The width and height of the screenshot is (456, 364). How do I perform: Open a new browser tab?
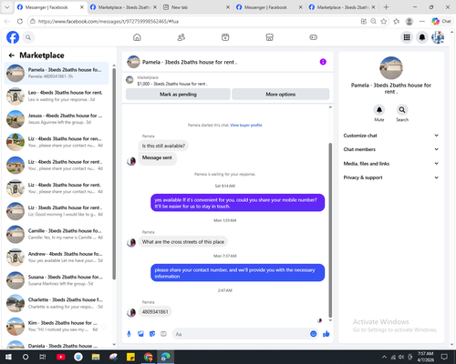[x=386, y=7]
